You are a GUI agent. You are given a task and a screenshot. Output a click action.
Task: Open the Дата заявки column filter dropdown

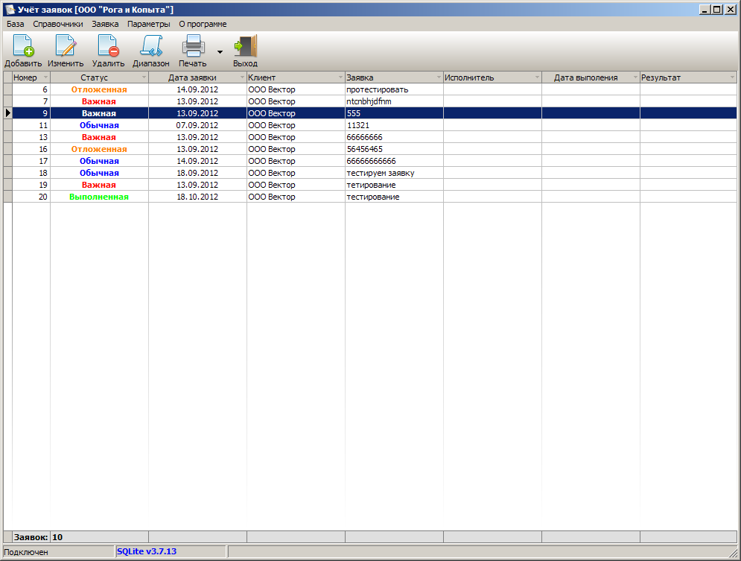point(243,77)
